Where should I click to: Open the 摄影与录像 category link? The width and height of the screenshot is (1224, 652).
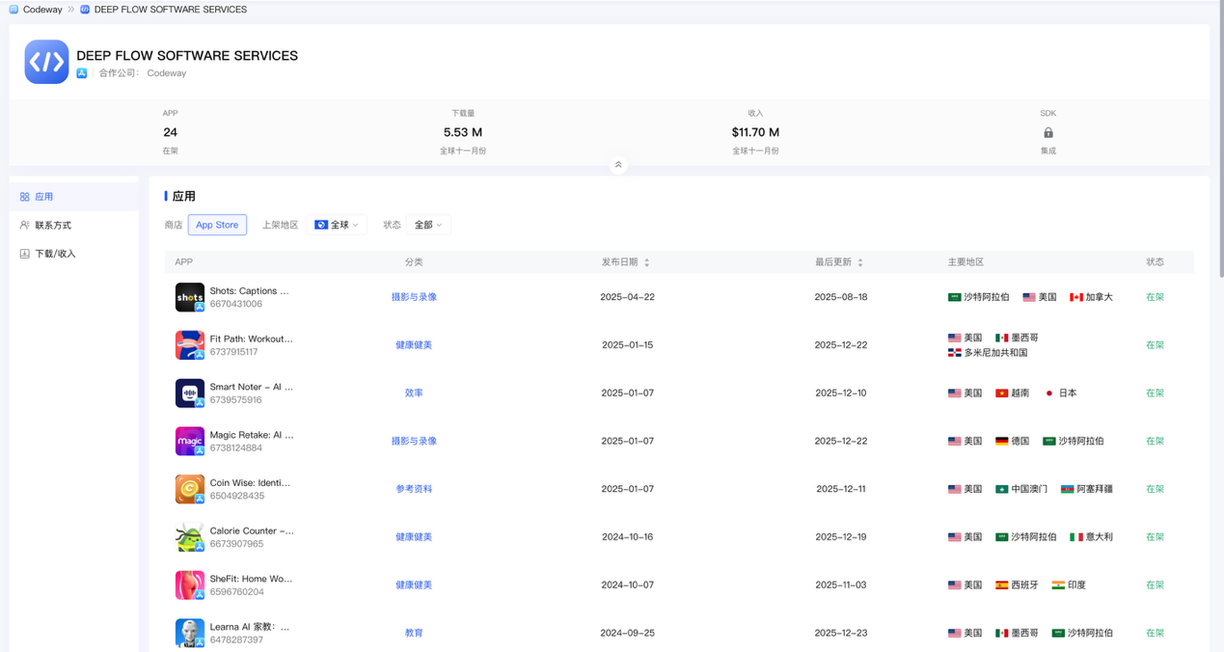click(414, 297)
